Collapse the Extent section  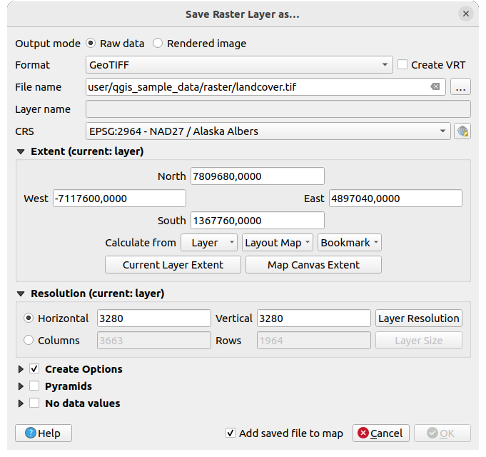pyautogui.click(x=20, y=152)
